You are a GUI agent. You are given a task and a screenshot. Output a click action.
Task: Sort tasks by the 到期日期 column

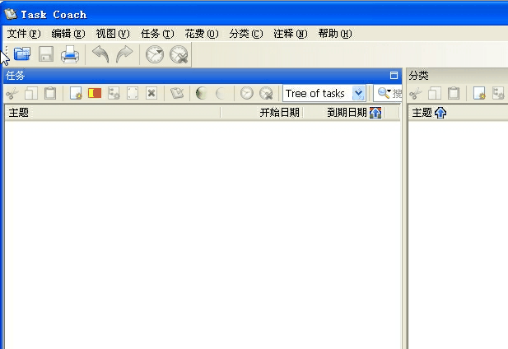pos(343,113)
